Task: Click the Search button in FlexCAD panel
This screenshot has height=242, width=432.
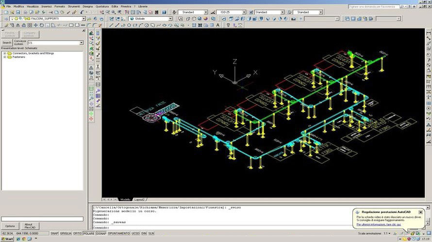Action: (x=7, y=43)
